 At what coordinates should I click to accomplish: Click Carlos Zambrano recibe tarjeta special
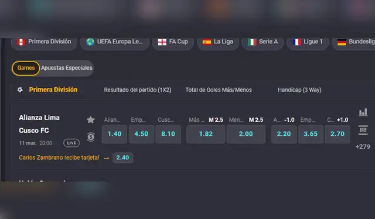(59, 158)
